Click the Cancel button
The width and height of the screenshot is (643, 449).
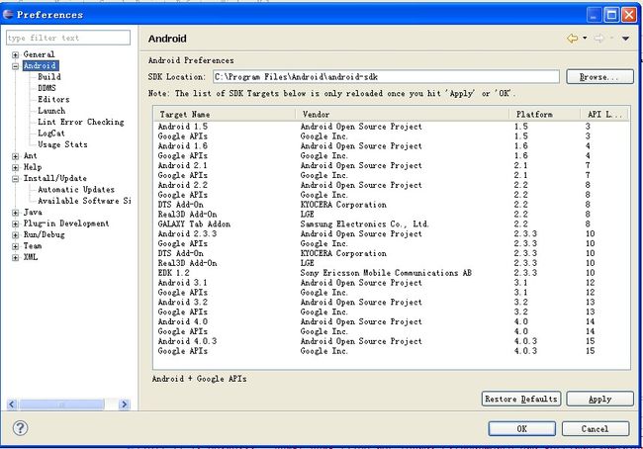click(x=595, y=429)
